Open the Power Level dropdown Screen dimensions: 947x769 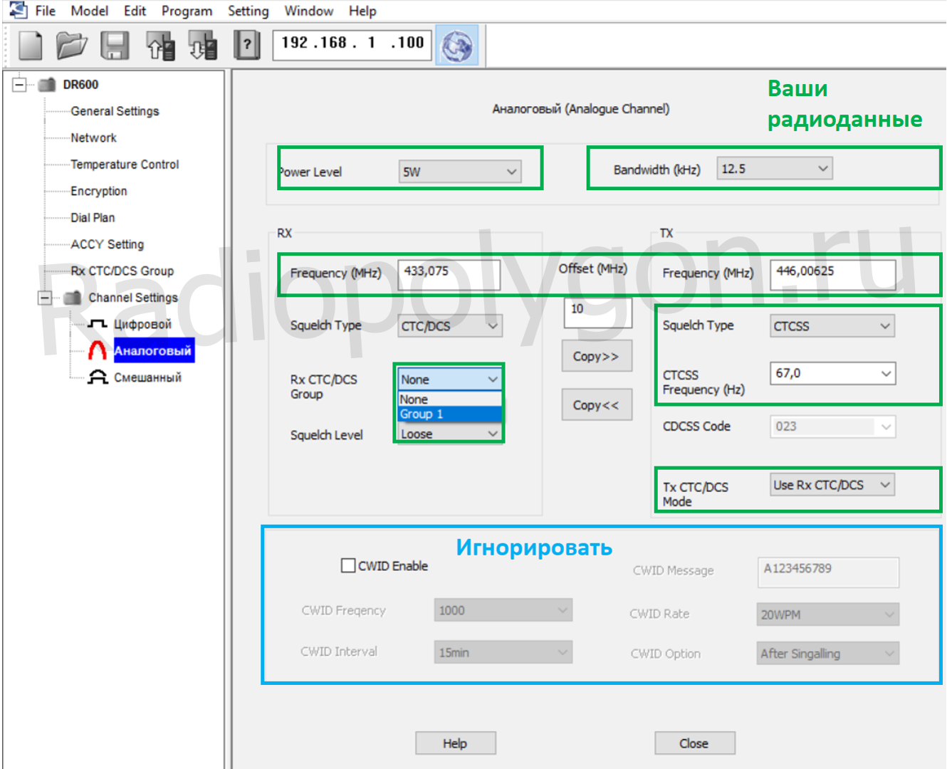(x=460, y=172)
